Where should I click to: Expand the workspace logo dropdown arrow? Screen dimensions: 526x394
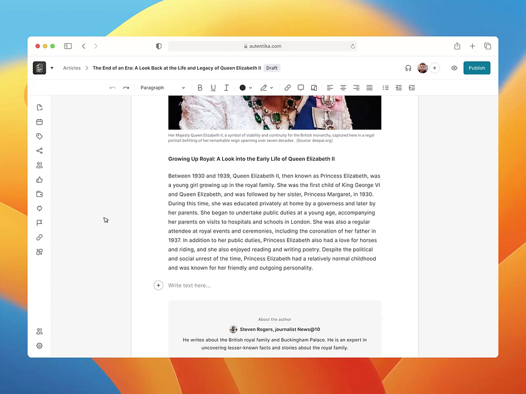[x=52, y=68]
